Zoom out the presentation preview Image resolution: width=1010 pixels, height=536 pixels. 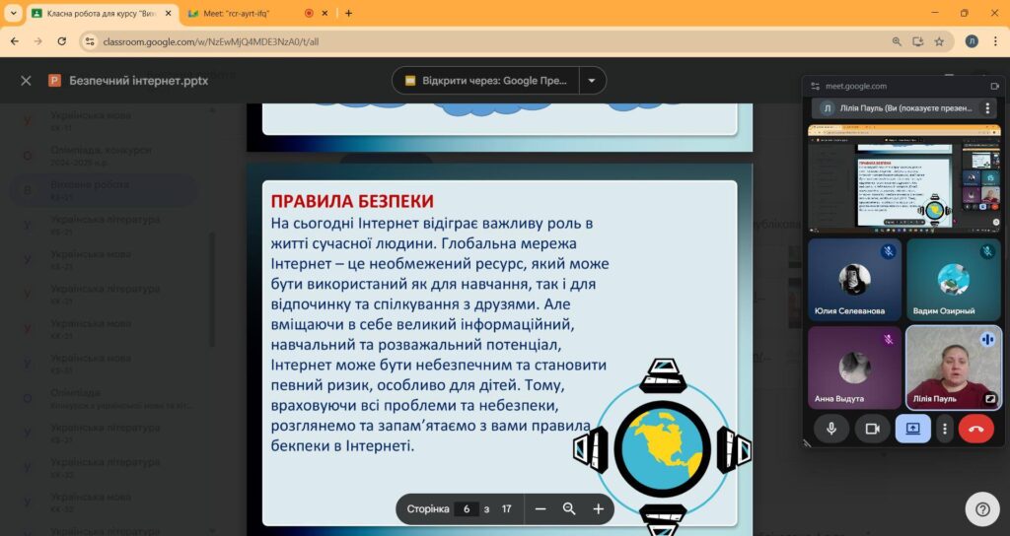(541, 509)
